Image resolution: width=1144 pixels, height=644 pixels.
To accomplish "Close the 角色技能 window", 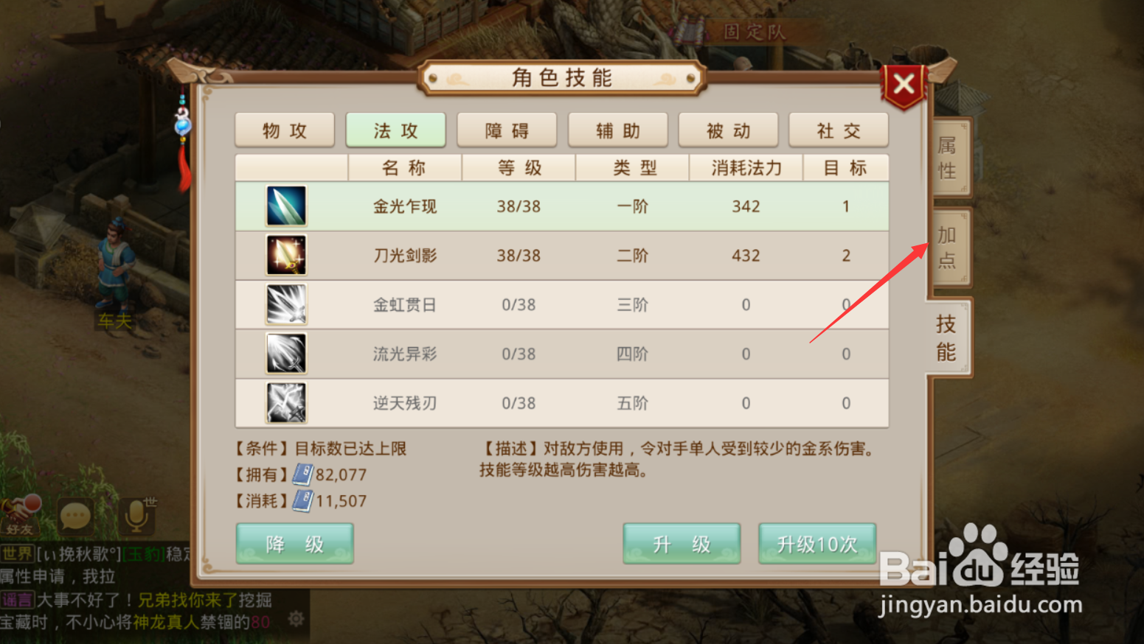I will click(904, 85).
